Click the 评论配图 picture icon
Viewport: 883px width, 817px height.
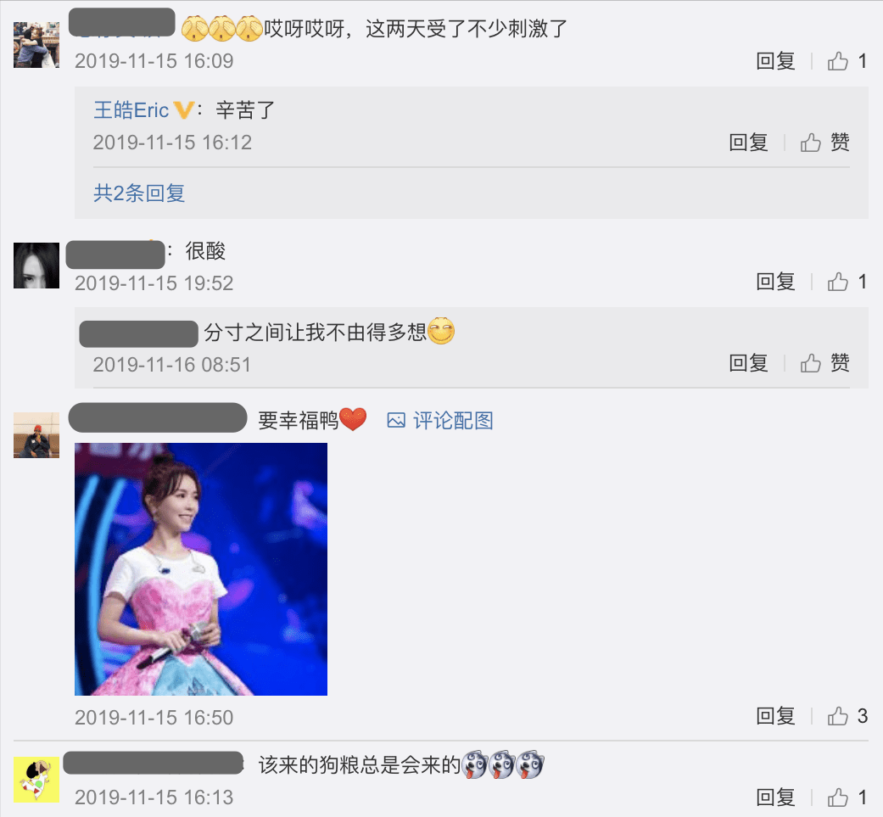[396, 421]
